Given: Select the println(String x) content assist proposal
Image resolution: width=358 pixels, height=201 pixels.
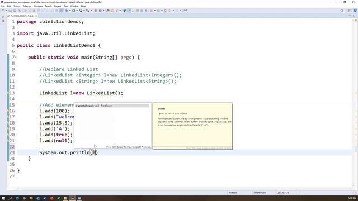Looking at the screenshot, I should click(x=112, y=106).
